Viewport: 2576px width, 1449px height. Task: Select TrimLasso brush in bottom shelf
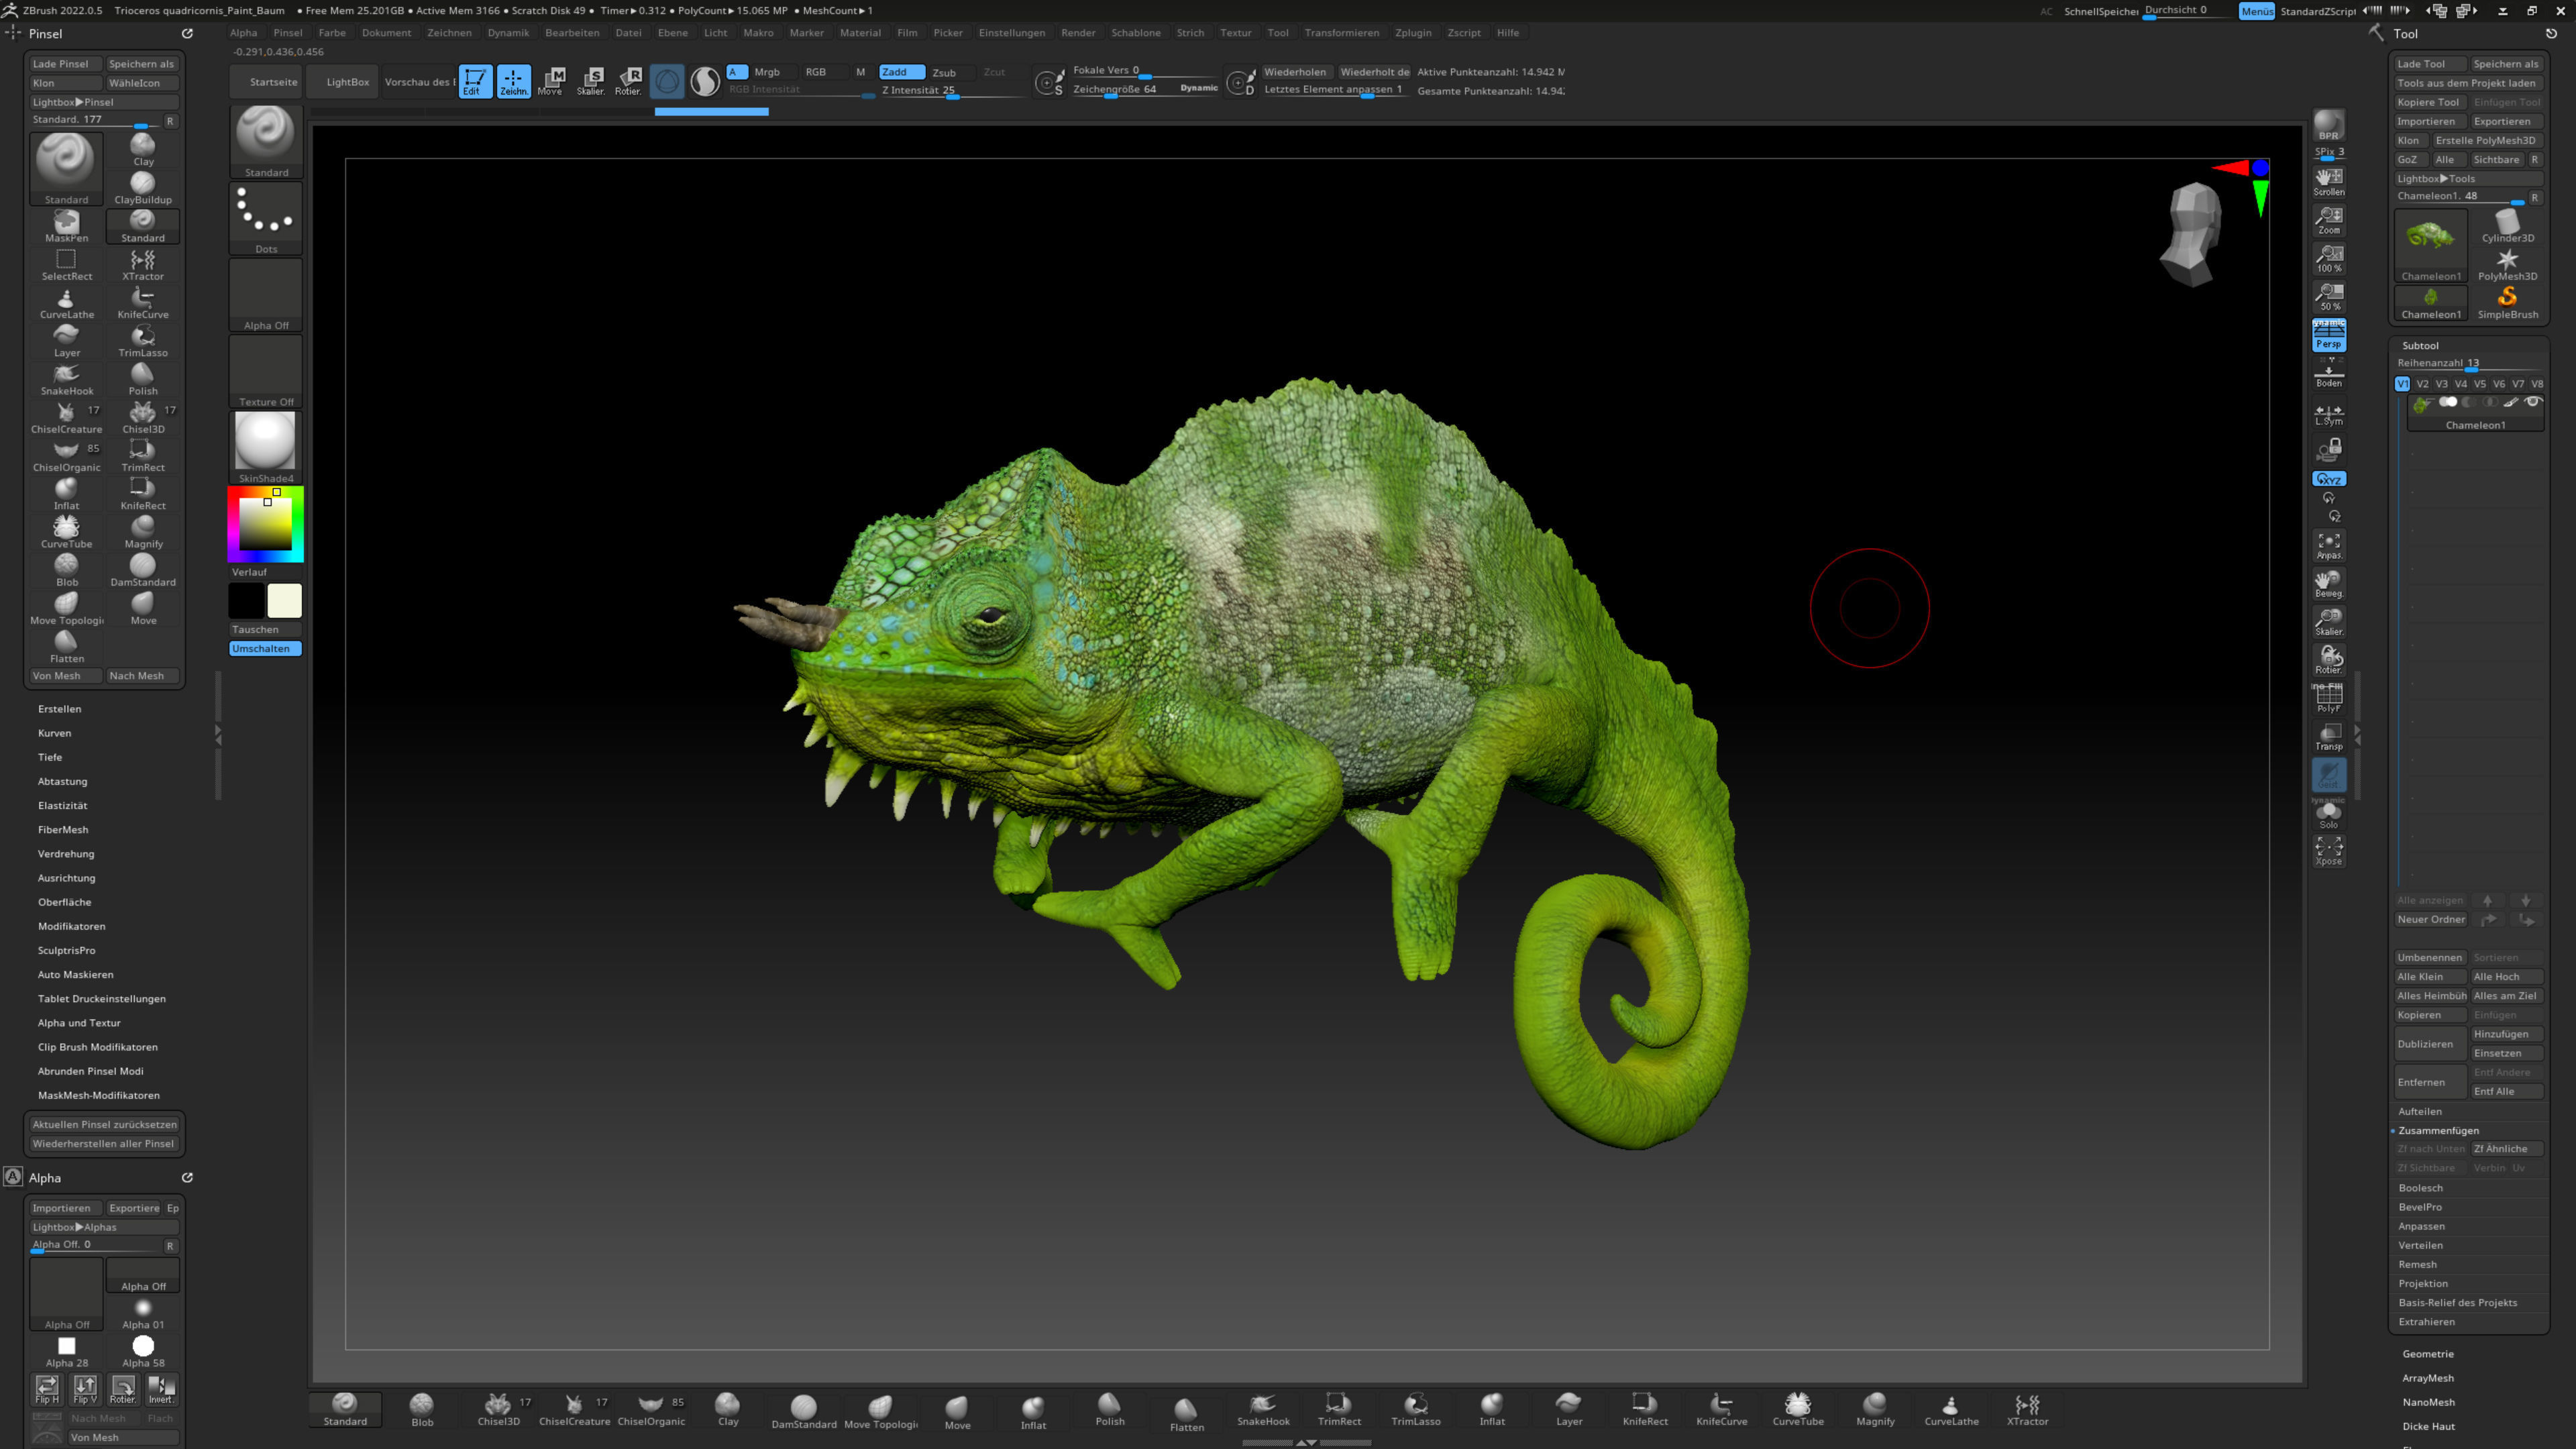(x=1415, y=1409)
